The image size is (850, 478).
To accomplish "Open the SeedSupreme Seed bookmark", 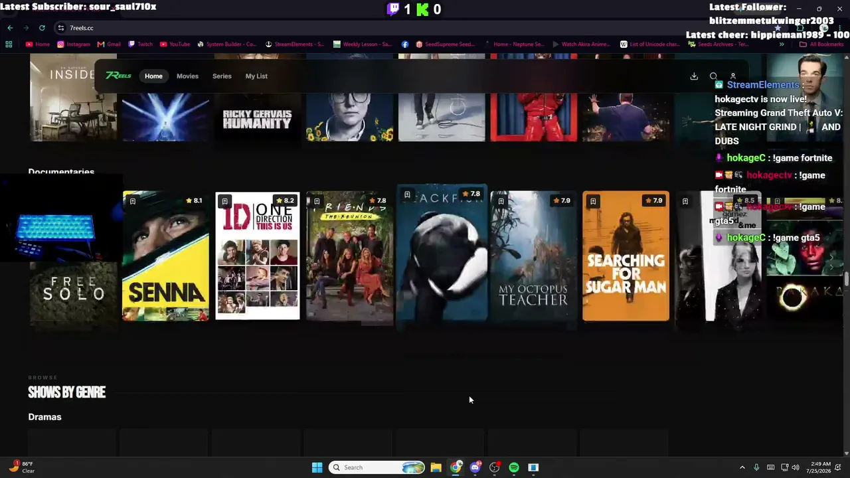I will coord(445,44).
